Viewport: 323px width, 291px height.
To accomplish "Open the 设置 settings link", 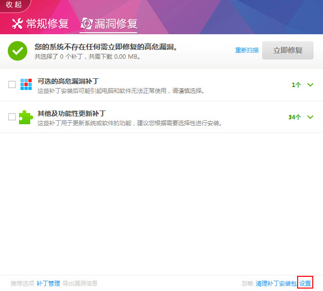I will (305, 283).
